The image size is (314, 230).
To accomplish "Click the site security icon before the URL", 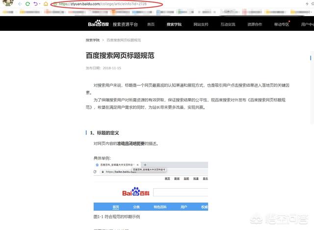I will point(54,4).
